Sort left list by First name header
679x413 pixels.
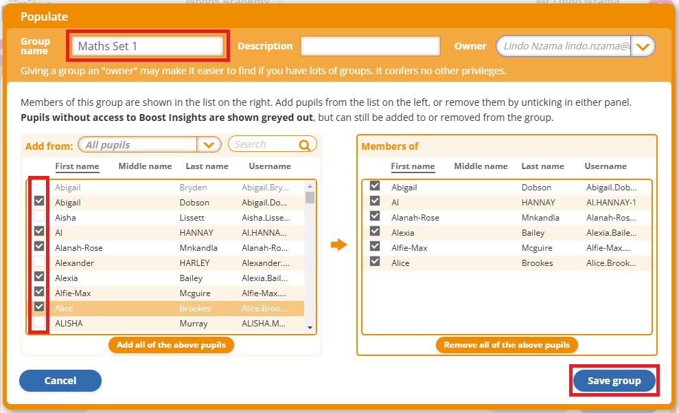(77, 166)
